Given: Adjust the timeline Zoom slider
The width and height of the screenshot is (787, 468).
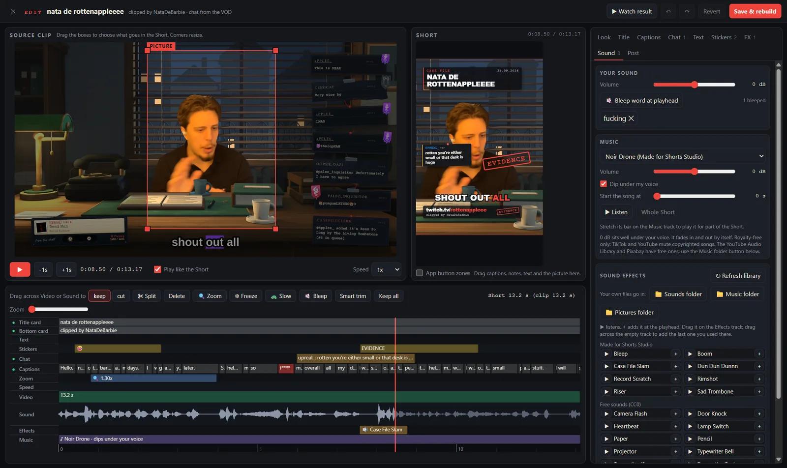Looking at the screenshot, I should point(59,309).
